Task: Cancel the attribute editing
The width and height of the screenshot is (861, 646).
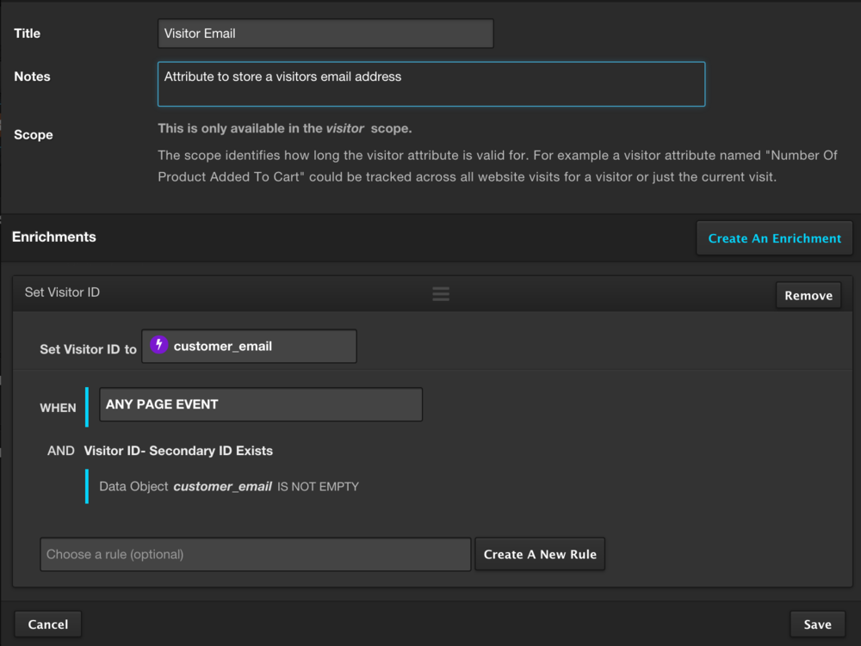Action: tap(48, 624)
